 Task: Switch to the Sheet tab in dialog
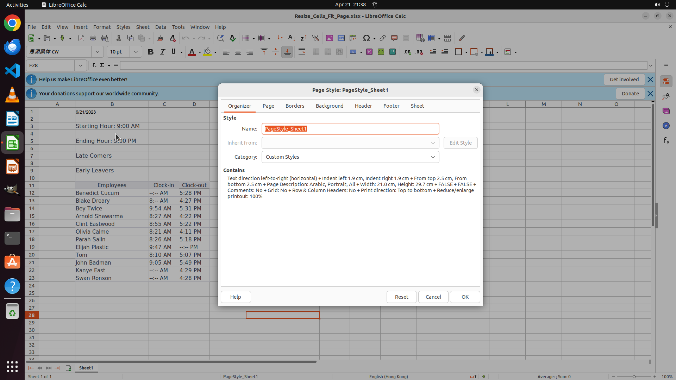click(x=417, y=106)
